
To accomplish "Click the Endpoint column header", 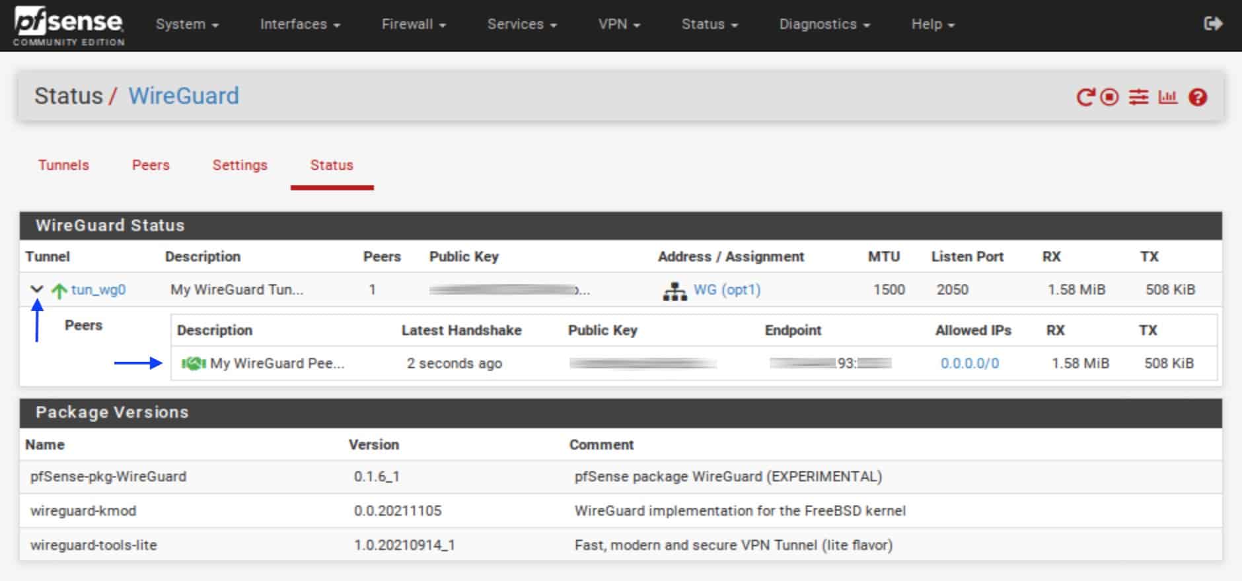I will pos(793,330).
